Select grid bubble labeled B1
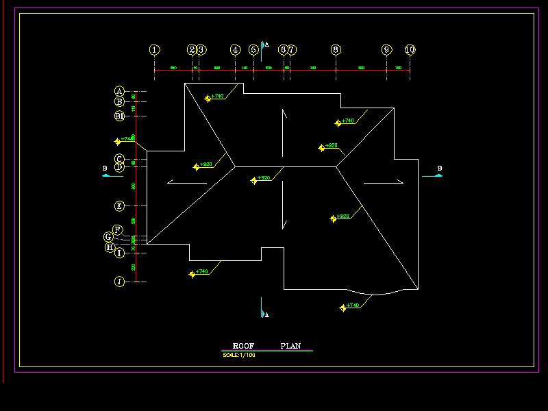Viewport: 548px width, 411px height. [x=120, y=116]
